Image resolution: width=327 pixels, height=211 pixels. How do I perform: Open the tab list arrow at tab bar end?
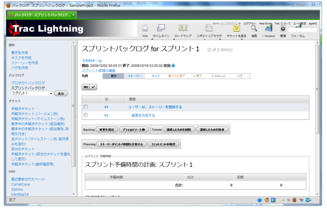(317, 15)
